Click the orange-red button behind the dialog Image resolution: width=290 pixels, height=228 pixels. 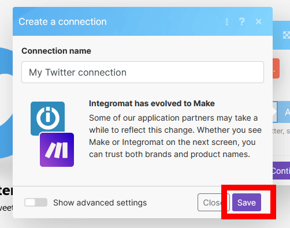(276, 69)
